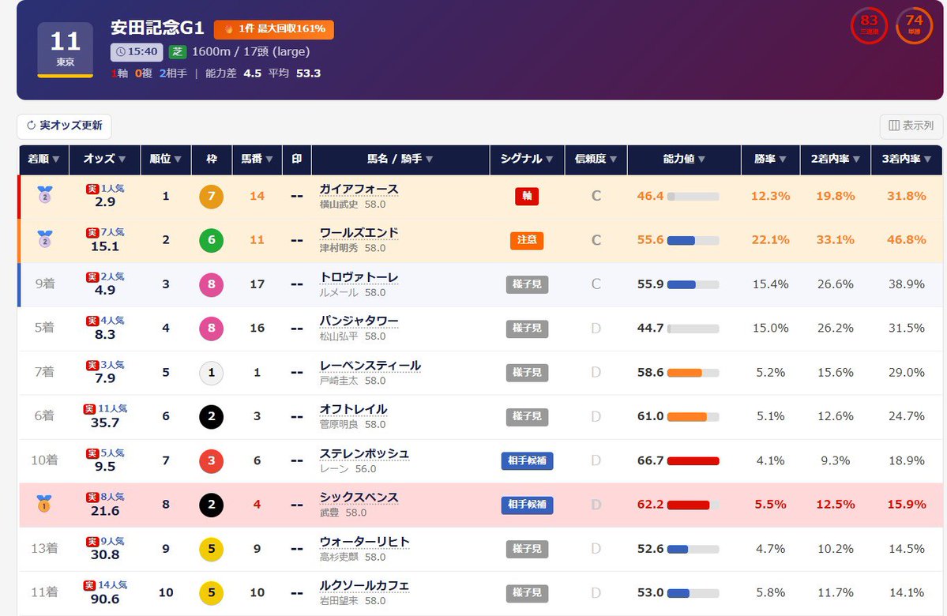
Task: Click ステレンボッシュ's red ability bar 66.7
Action: click(x=693, y=460)
